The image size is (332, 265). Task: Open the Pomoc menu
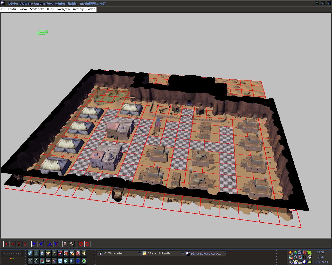(91, 9)
